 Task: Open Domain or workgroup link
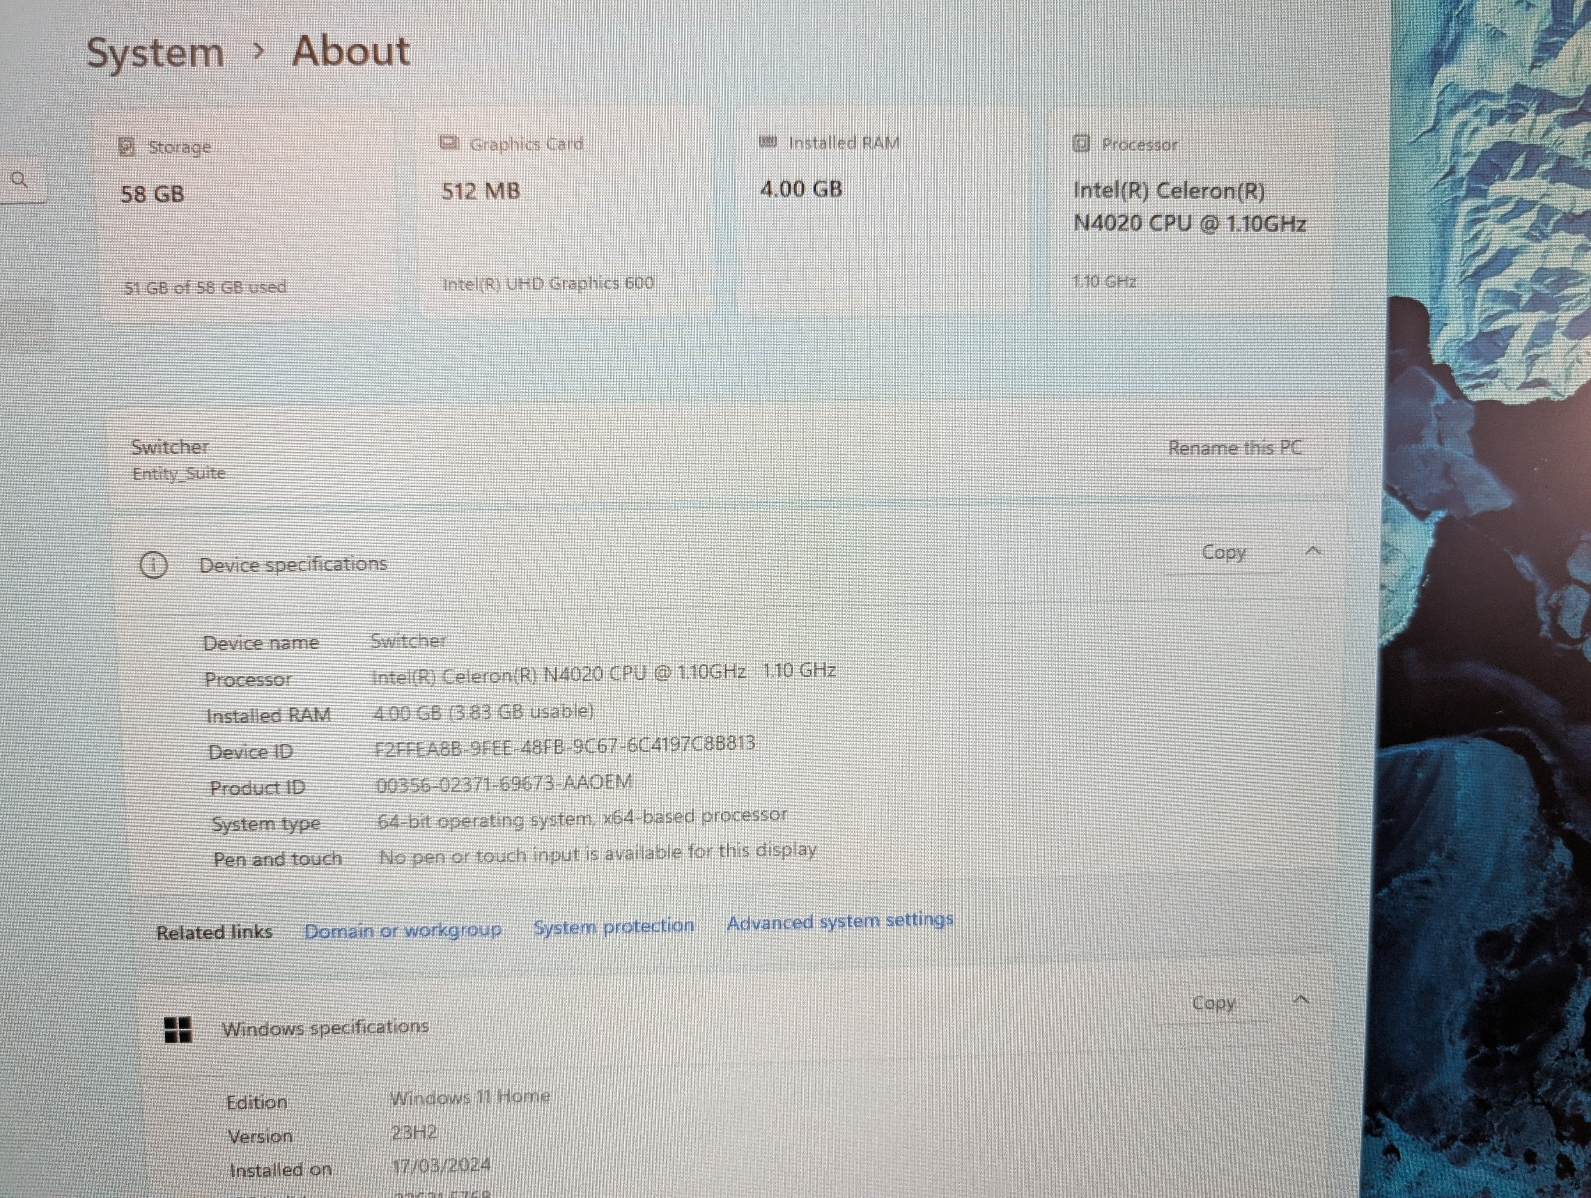(x=403, y=930)
